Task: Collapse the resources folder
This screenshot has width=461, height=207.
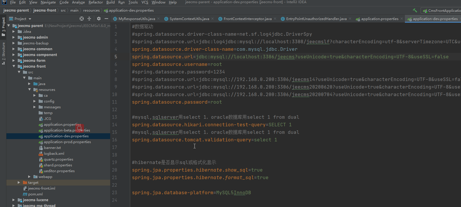Action: pos(30,90)
